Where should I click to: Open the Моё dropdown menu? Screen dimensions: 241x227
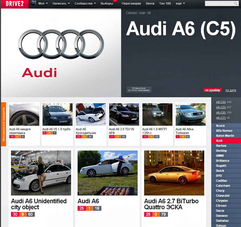[x=43, y=3]
